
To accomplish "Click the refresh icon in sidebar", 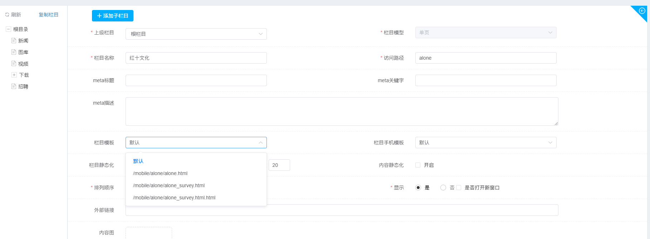I will 7,15.
